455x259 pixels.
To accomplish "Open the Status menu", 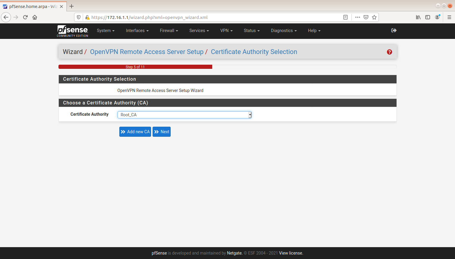I will click(x=252, y=31).
